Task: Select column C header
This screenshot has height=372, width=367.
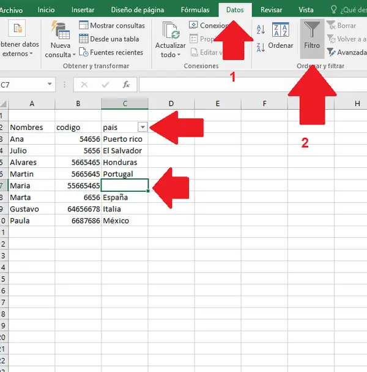Action: [125, 104]
